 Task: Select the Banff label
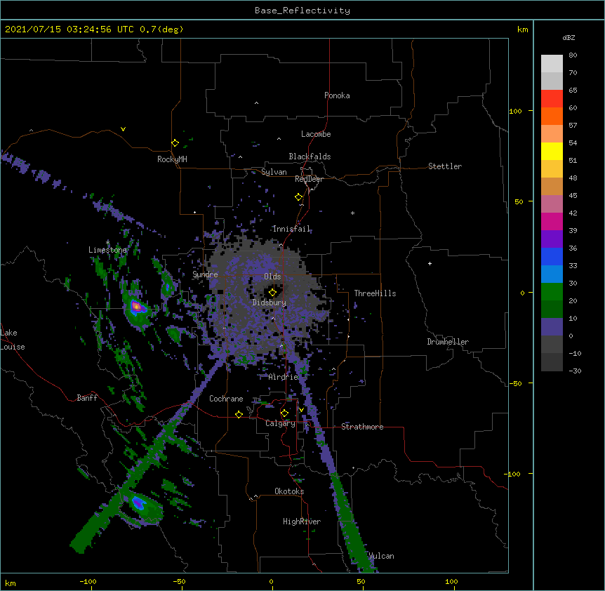tap(87, 398)
